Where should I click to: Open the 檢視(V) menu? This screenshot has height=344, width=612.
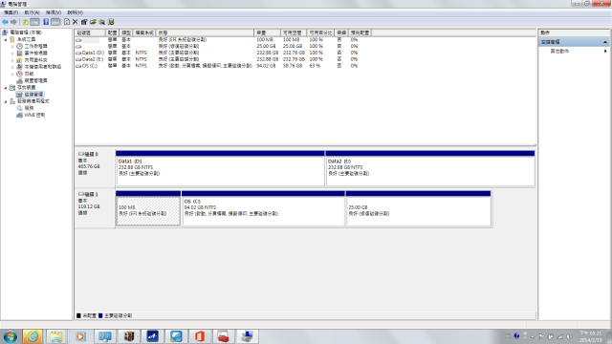pyautogui.click(x=54, y=12)
